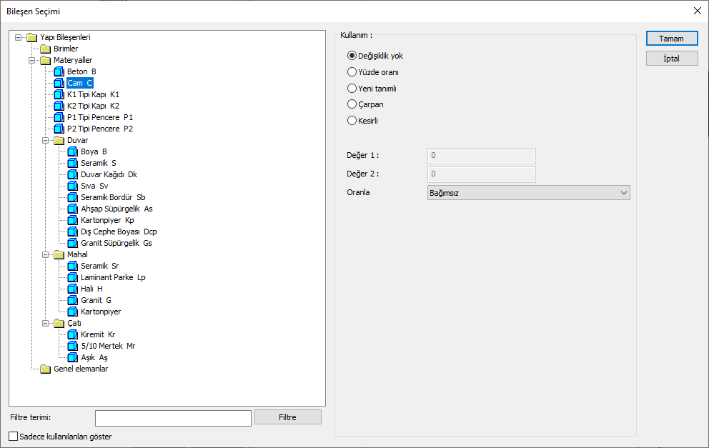The height and width of the screenshot is (448, 709).
Task: Collapse the Yapı Bileşenleri root node
Action: point(18,38)
